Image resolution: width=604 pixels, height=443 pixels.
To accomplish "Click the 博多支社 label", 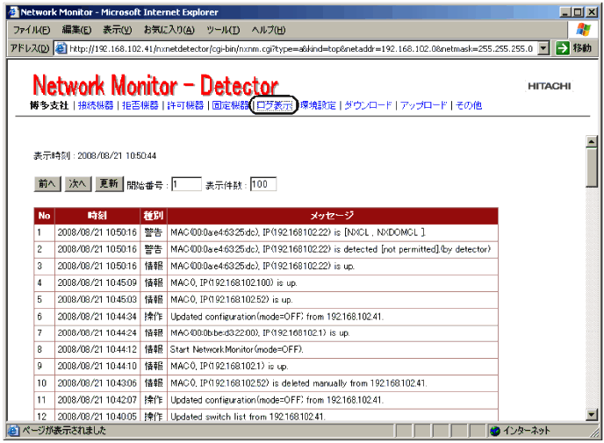I will tap(49, 105).
